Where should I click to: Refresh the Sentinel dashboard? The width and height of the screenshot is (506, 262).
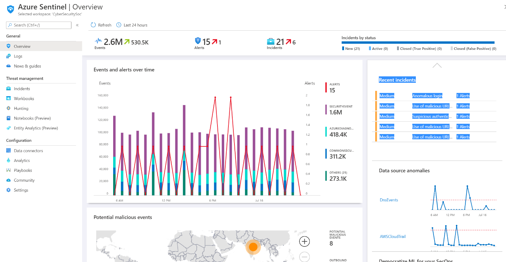[x=100, y=25]
